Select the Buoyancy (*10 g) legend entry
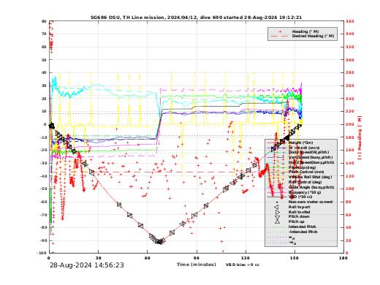Viewport: 380px width, 285px height. click(x=301, y=192)
